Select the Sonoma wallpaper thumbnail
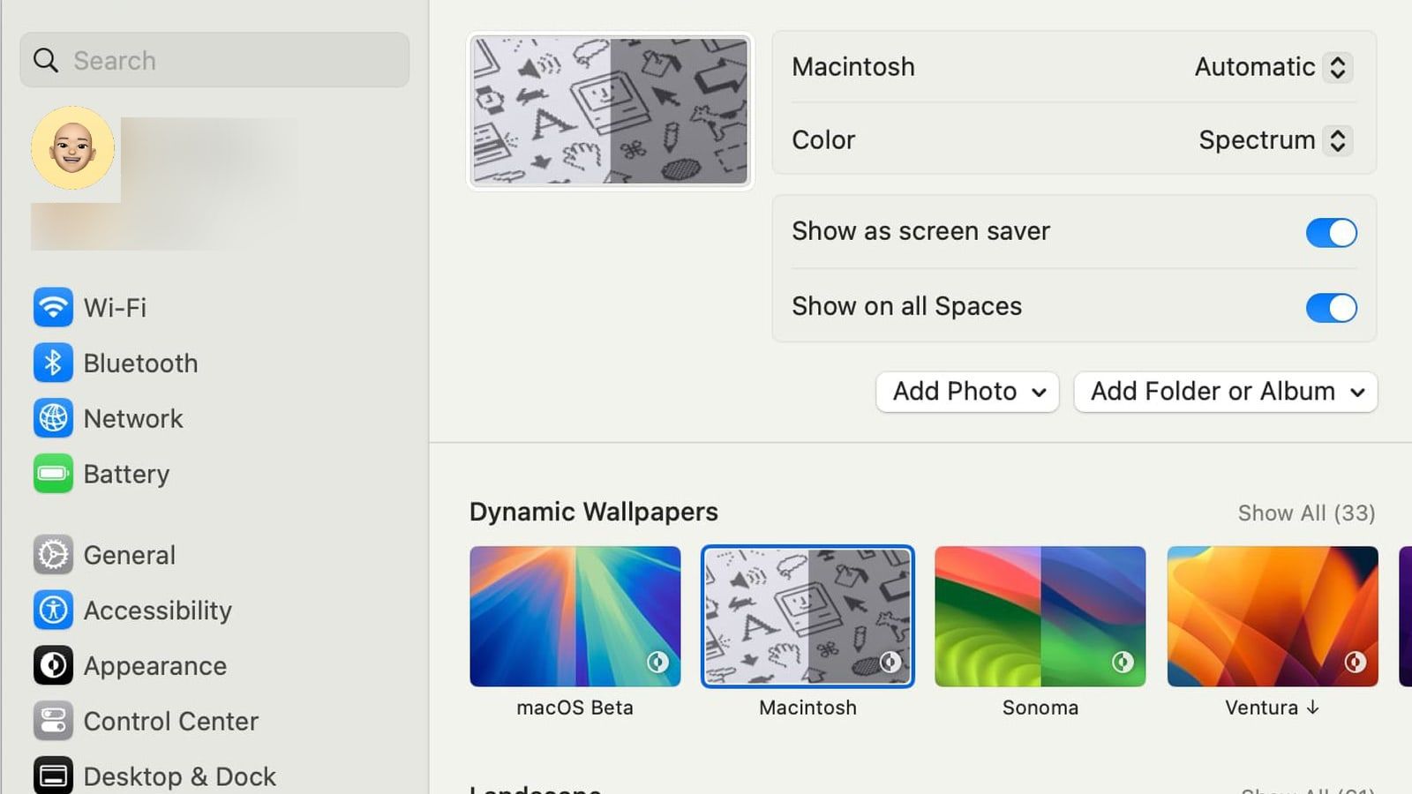 pyautogui.click(x=1040, y=617)
